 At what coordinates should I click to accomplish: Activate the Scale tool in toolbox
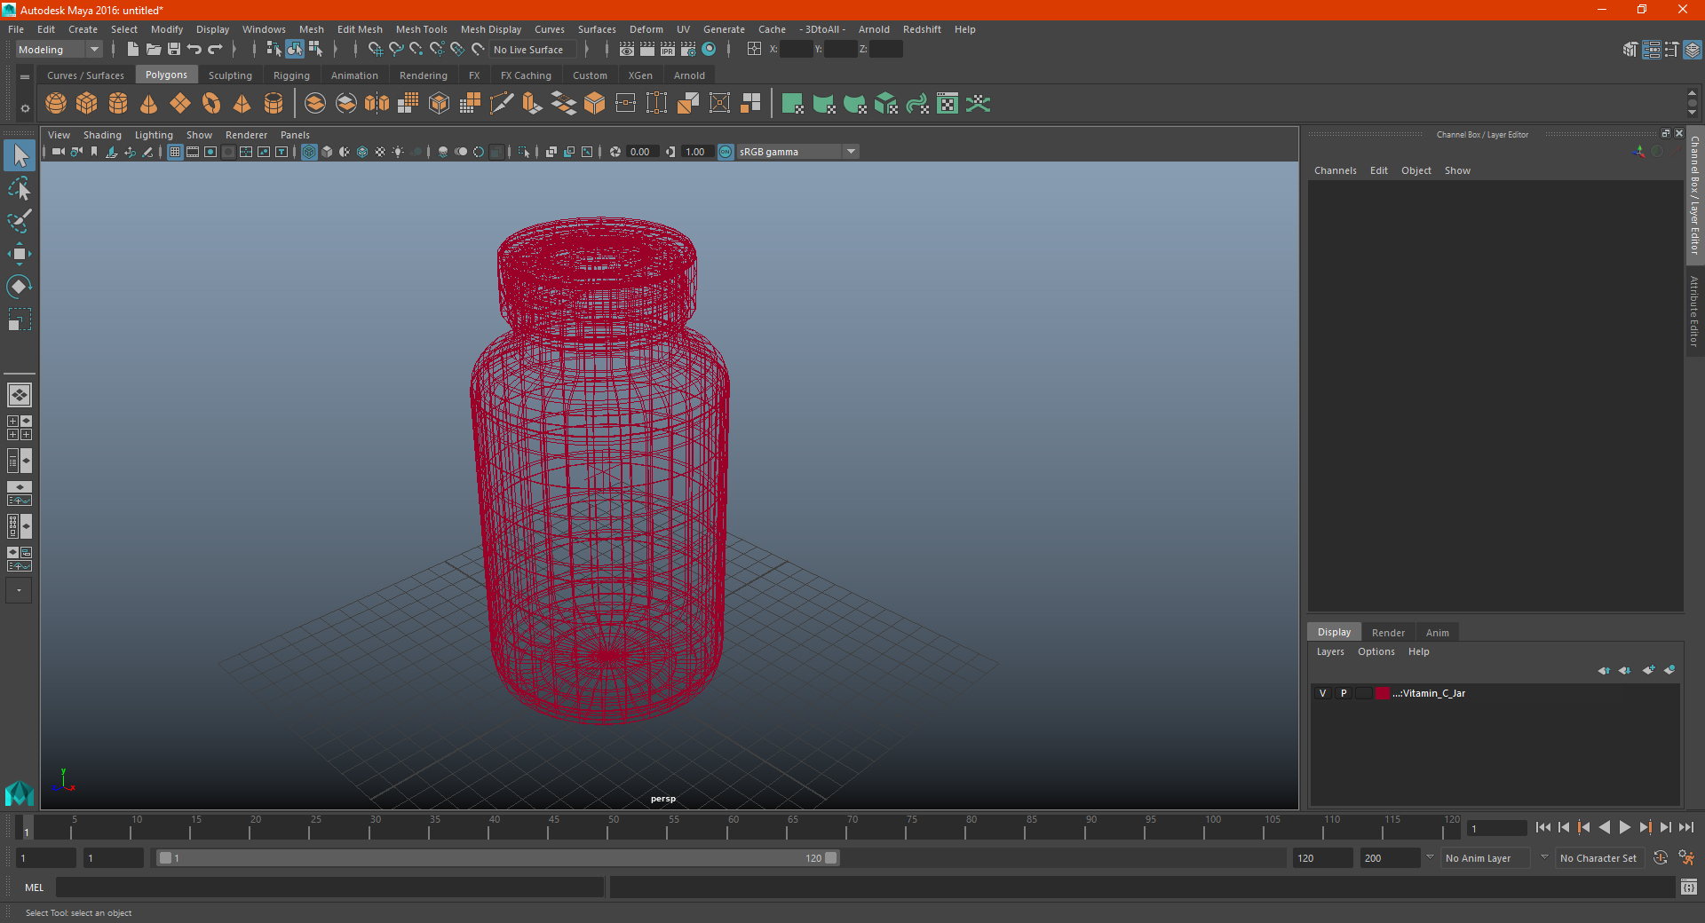pyautogui.click(x=20, y=319)
